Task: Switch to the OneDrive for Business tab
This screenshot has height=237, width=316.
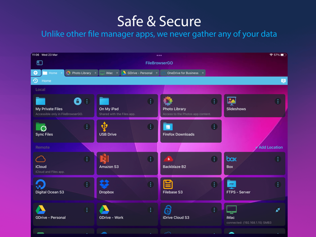Action: point(183,73)
